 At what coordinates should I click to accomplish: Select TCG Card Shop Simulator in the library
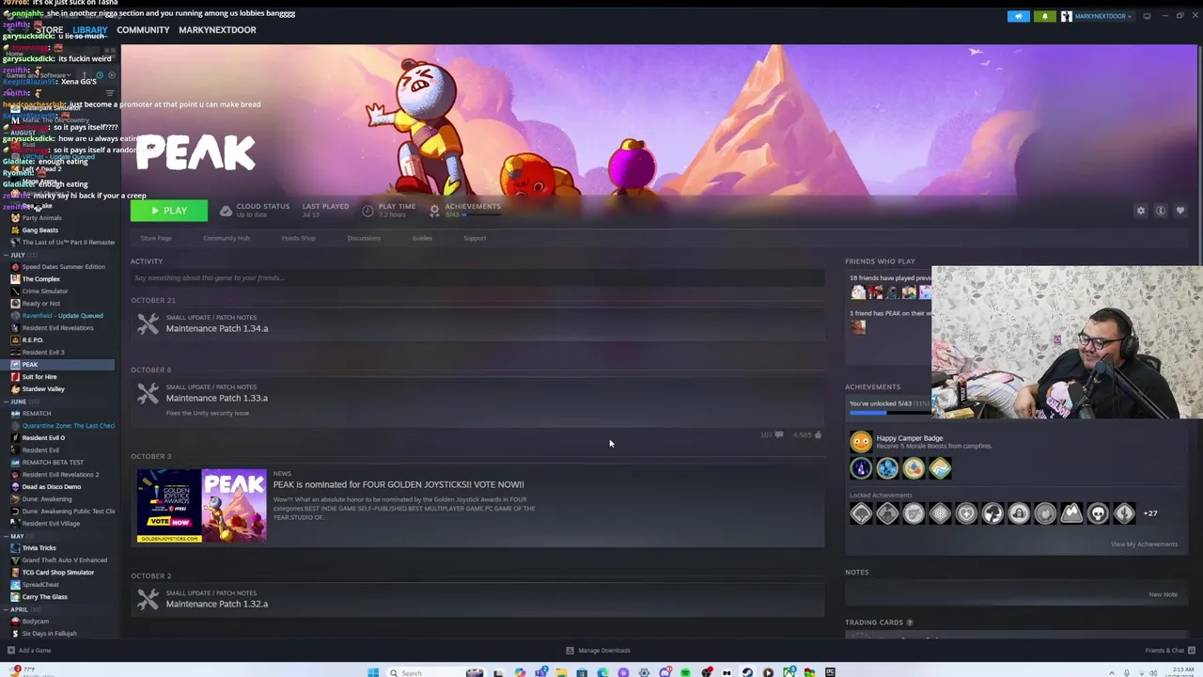[58, 573]
